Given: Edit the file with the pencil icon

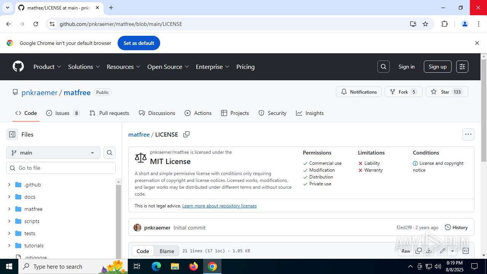Looking at the screenshot, I should [x=442, y=251].
